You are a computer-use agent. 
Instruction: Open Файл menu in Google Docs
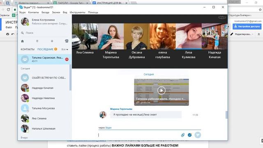coord(9,28)
